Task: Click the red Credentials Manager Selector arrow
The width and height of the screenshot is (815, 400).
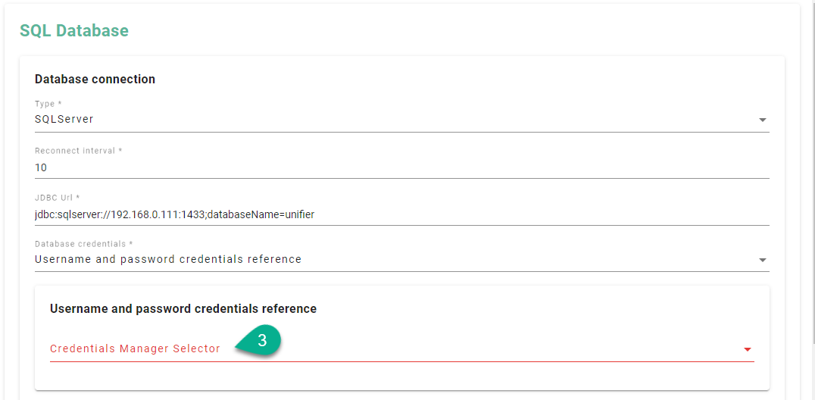Action: tap(747, 349)
